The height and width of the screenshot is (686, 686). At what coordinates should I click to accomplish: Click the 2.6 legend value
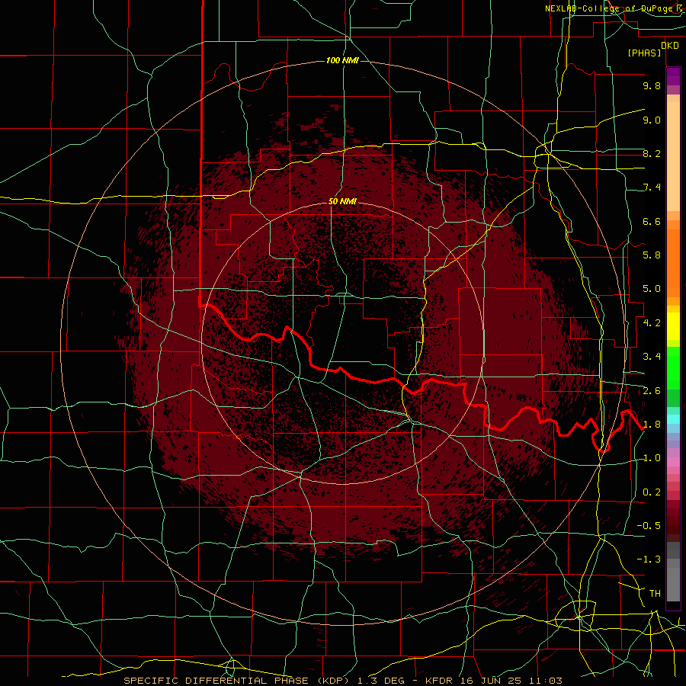tap(652, 391)
